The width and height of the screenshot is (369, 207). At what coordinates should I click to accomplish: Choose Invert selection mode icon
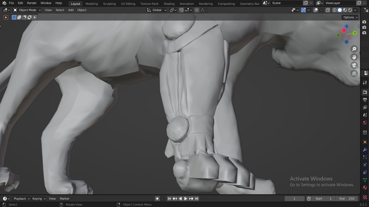30,17
